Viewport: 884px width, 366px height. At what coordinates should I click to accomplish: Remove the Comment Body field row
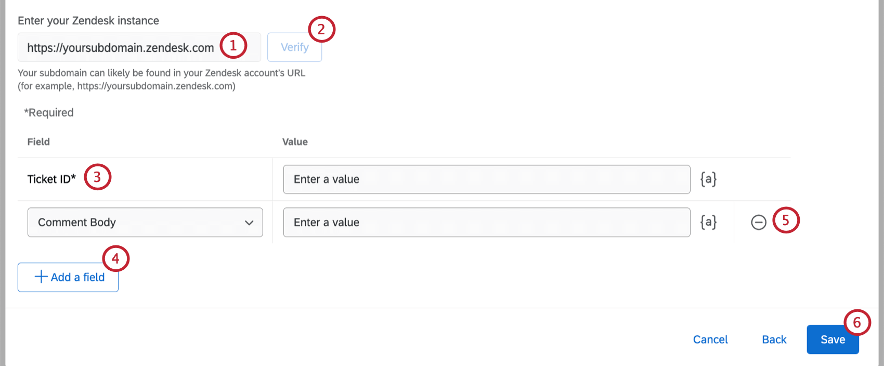[x=759, y=223]
